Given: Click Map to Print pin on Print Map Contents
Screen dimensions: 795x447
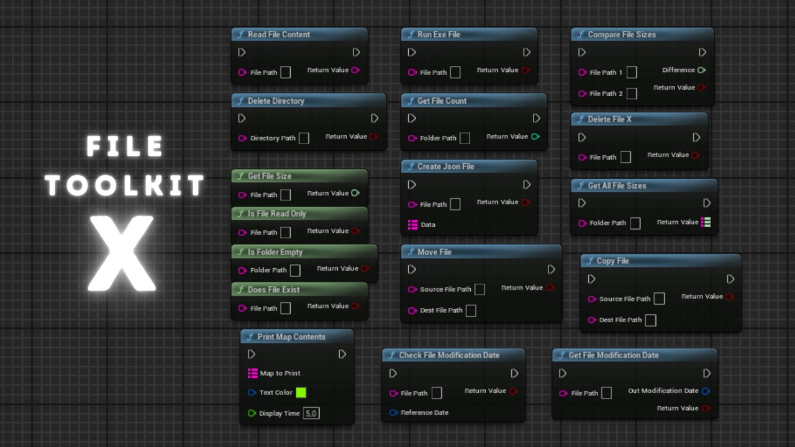Looking at the screenshot, I should click(252, 373).
